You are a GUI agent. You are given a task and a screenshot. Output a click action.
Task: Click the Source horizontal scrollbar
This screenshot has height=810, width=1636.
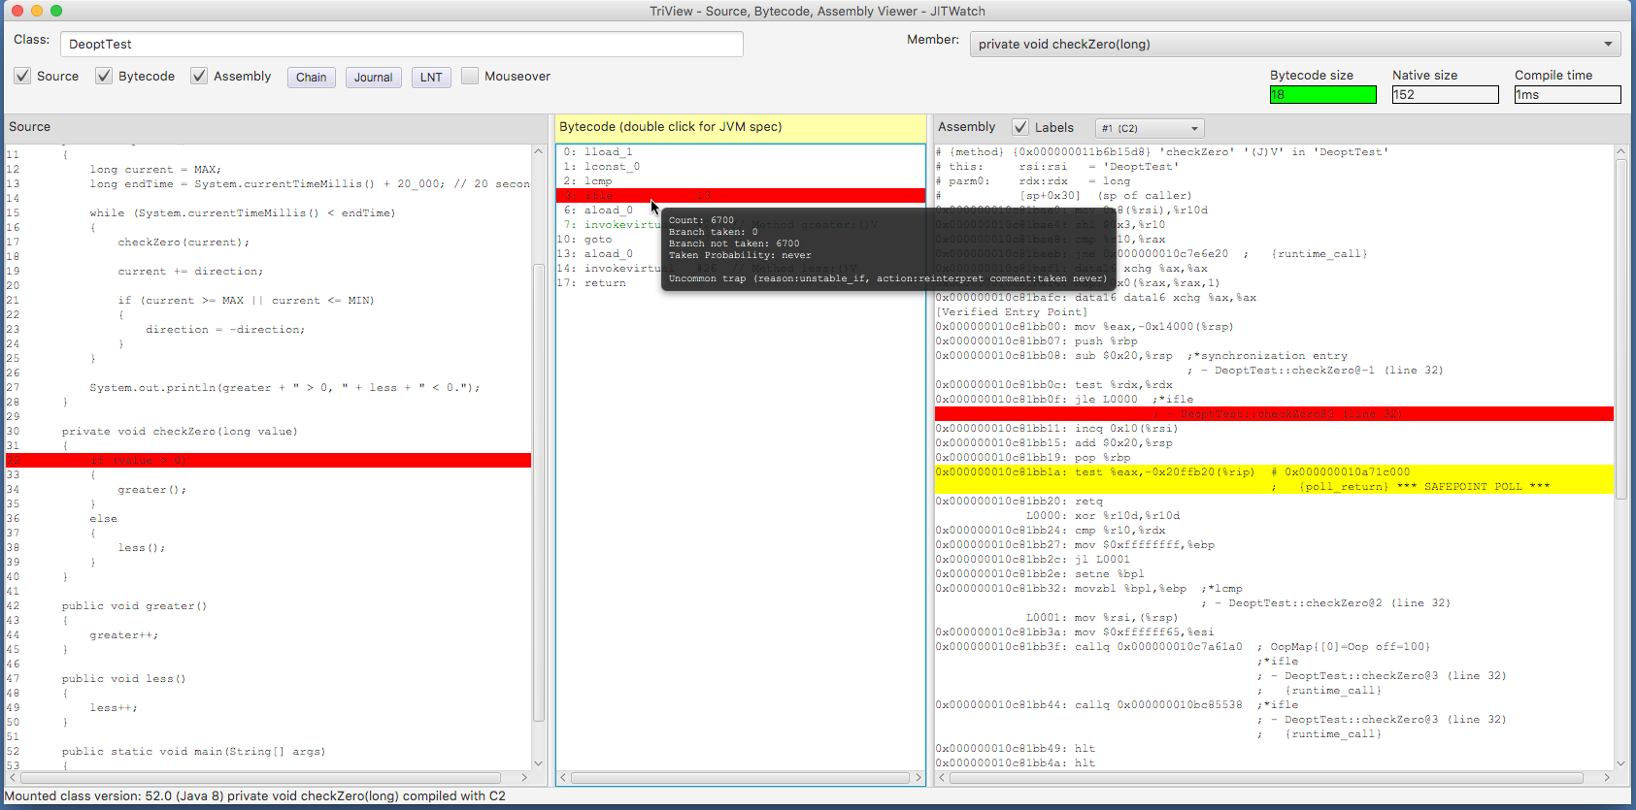261,778
